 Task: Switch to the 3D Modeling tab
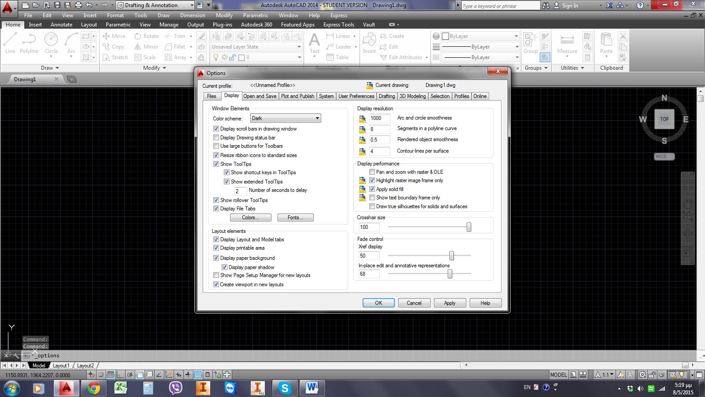click(412, 96)
